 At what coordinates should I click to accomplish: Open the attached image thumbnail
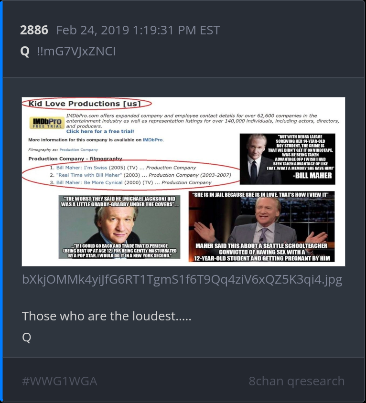coord(183,181)
